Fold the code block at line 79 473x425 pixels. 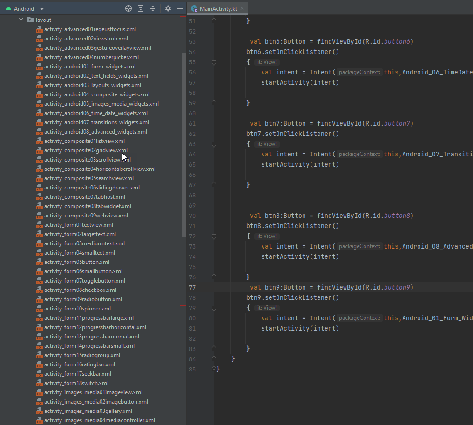(214, 308)
